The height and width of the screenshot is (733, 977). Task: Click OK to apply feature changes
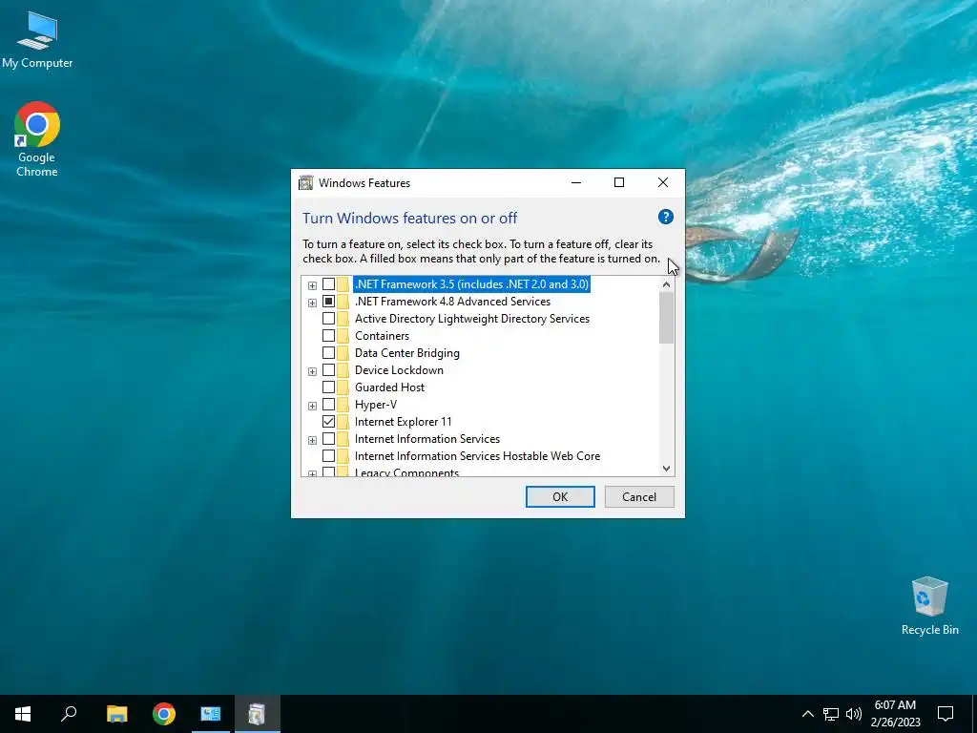tap(560, 496)
